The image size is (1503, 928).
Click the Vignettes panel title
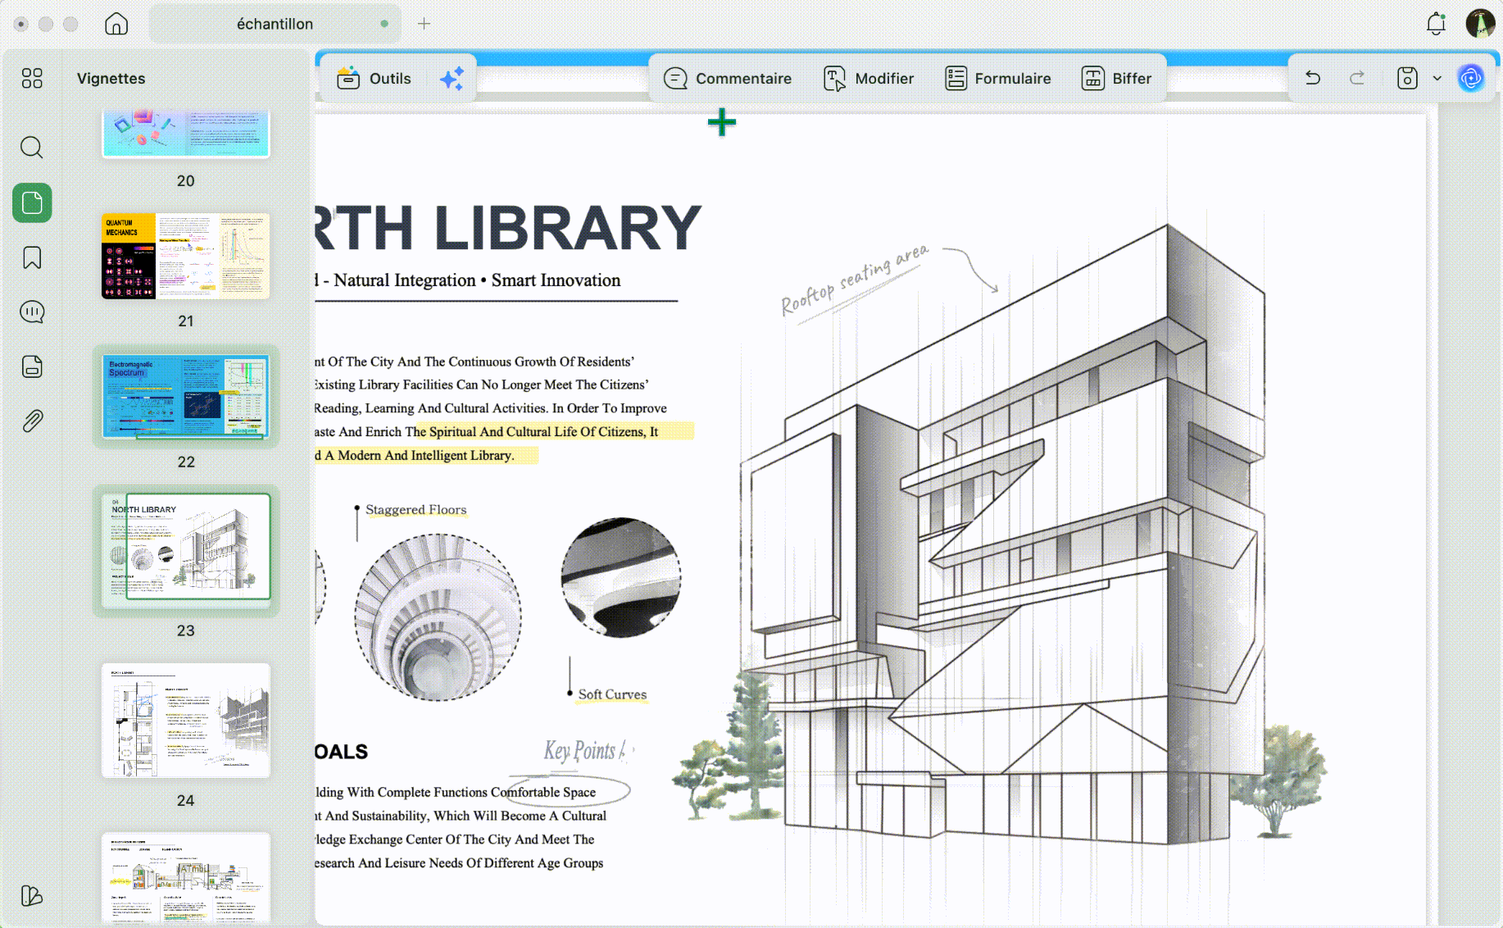(111, 79)
